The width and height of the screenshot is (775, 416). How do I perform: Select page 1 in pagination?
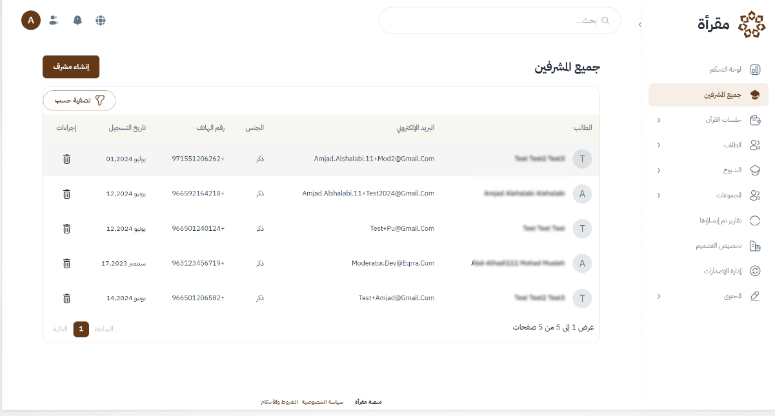(x=81, y=329)
